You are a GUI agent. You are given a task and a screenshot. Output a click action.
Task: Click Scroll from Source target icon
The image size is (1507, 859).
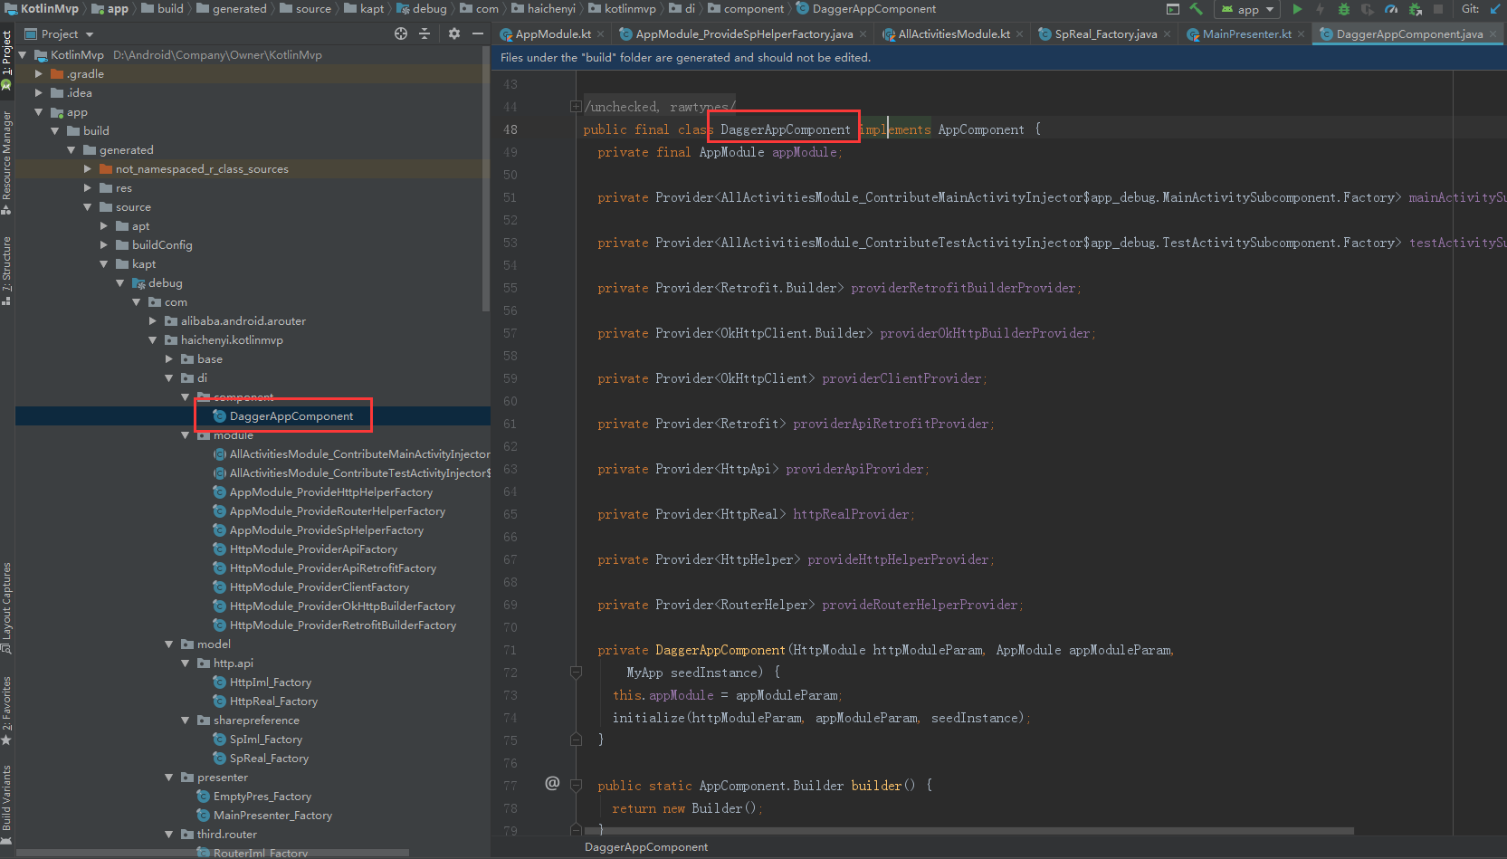click(x=401, y=33)
